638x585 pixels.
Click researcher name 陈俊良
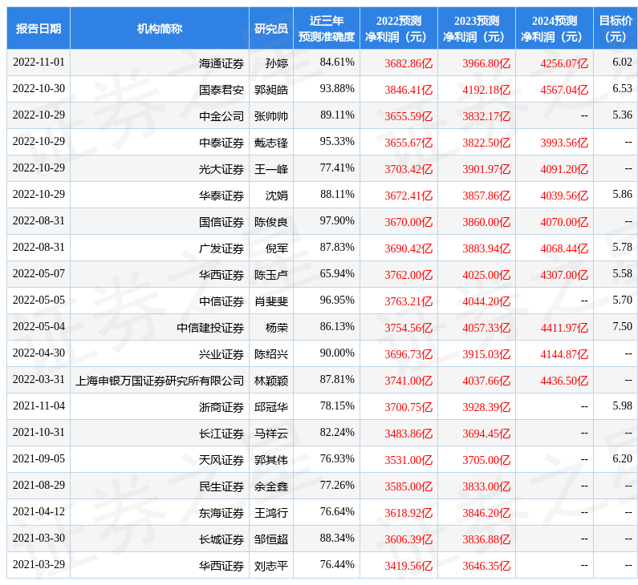coord(271,222)
